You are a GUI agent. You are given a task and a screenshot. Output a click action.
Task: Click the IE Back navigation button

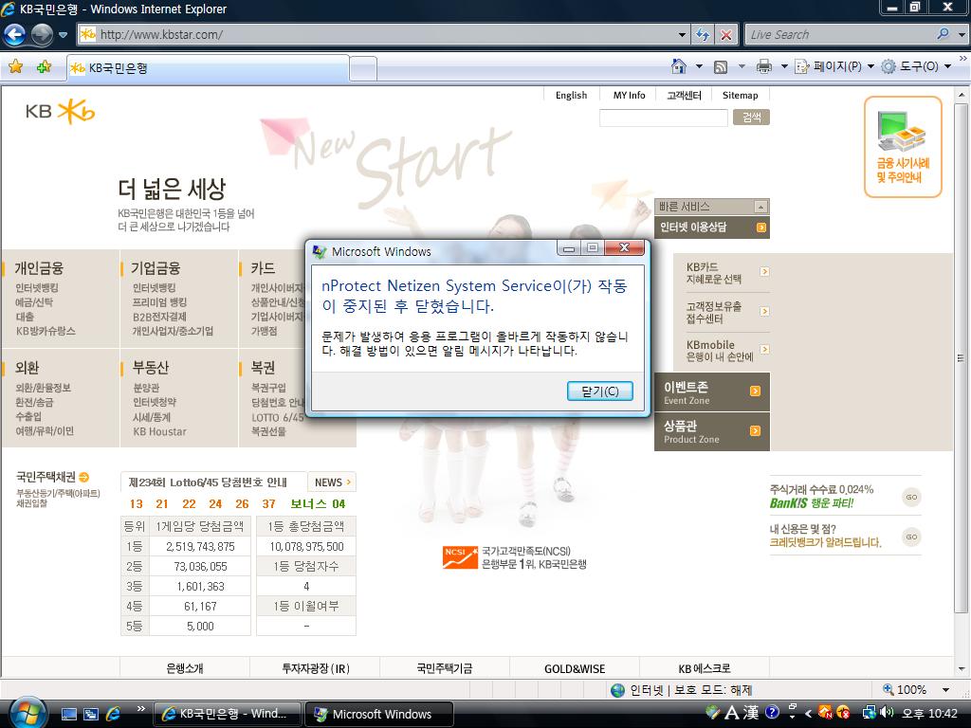(14, 35)
